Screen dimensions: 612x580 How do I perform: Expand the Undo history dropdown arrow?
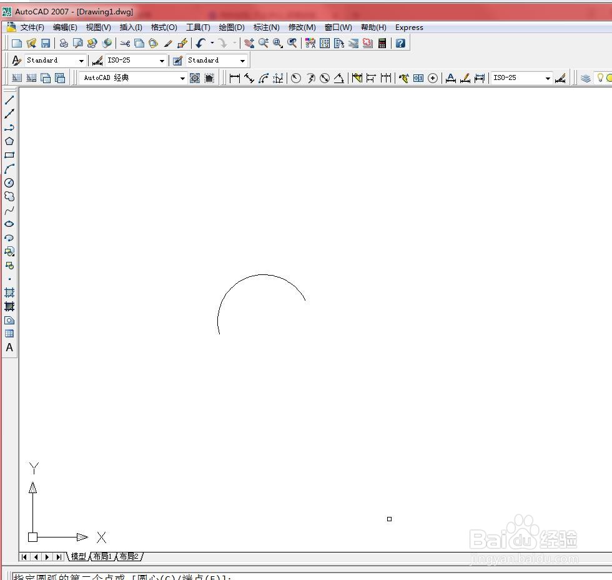point(212,43)
